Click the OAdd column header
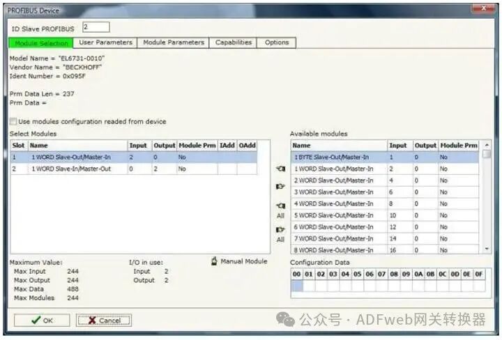The width and height of the screenshot is (502, 340). pyautogui.click(x=247, y=145)
